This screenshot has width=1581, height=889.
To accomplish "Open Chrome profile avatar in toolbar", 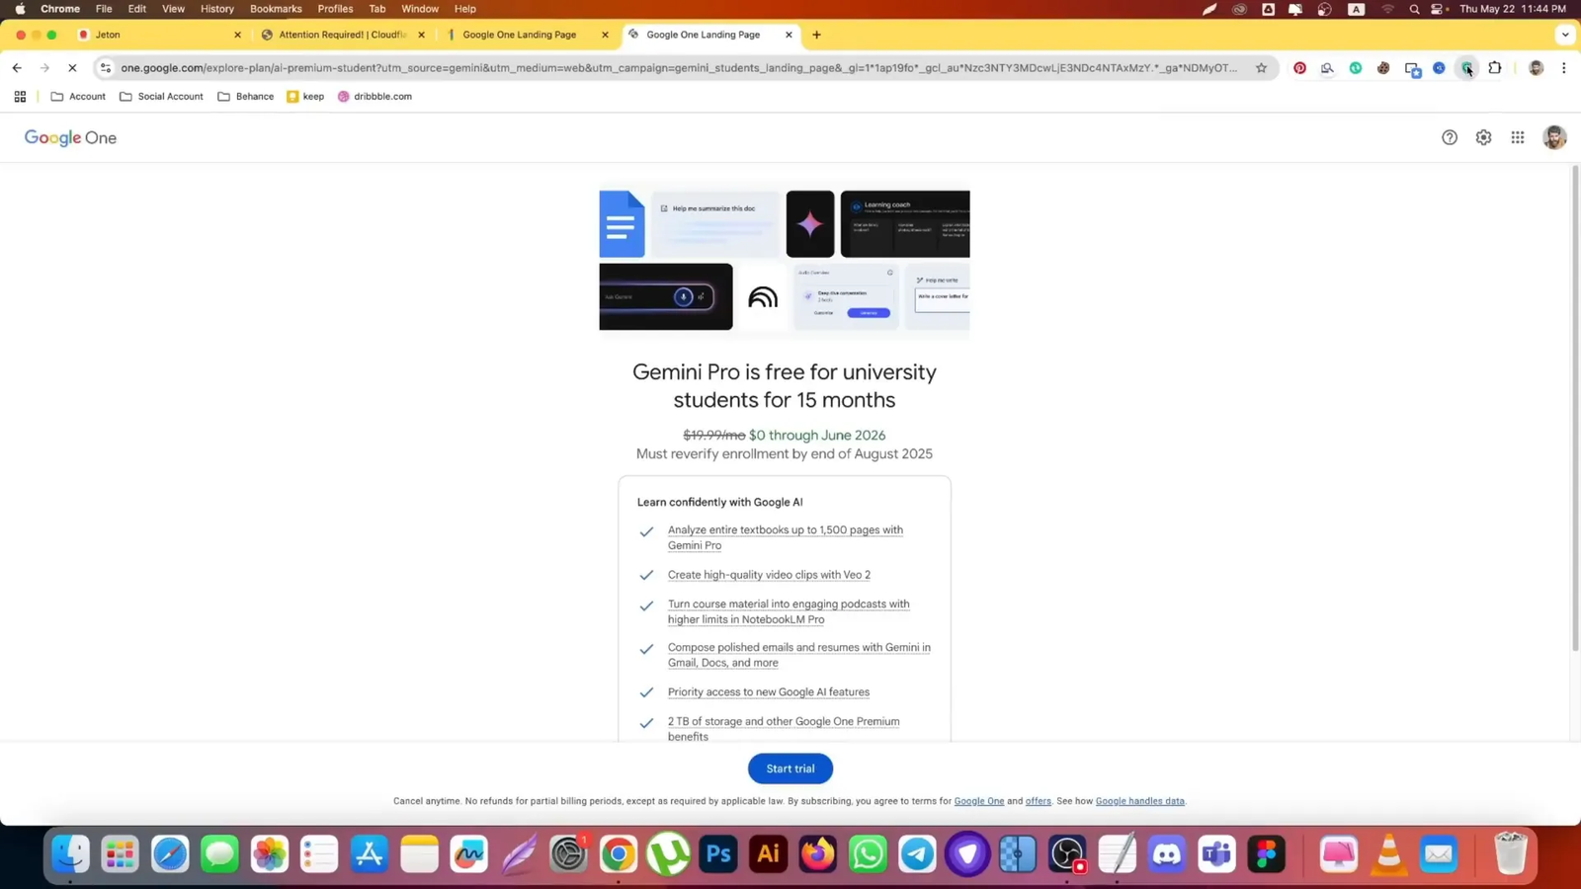I will coord(1536,68).
